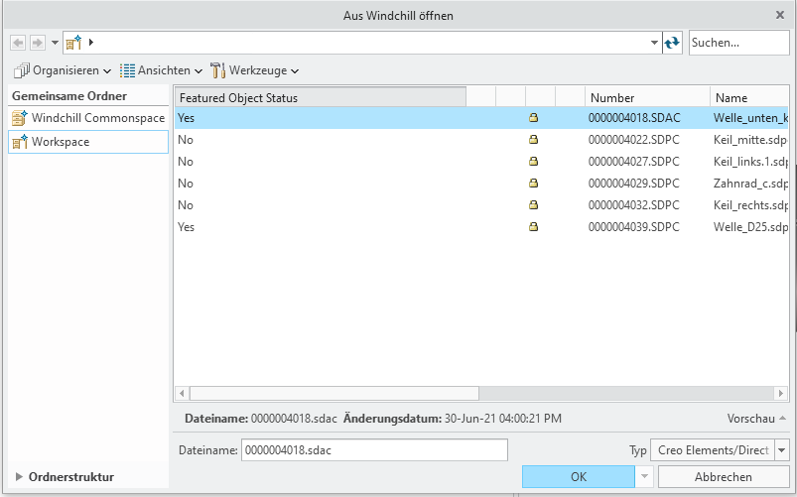Viewport: 797px width, 497px height.
Task: Open the Werkzeuge tools menu
Action: [255, 70]
